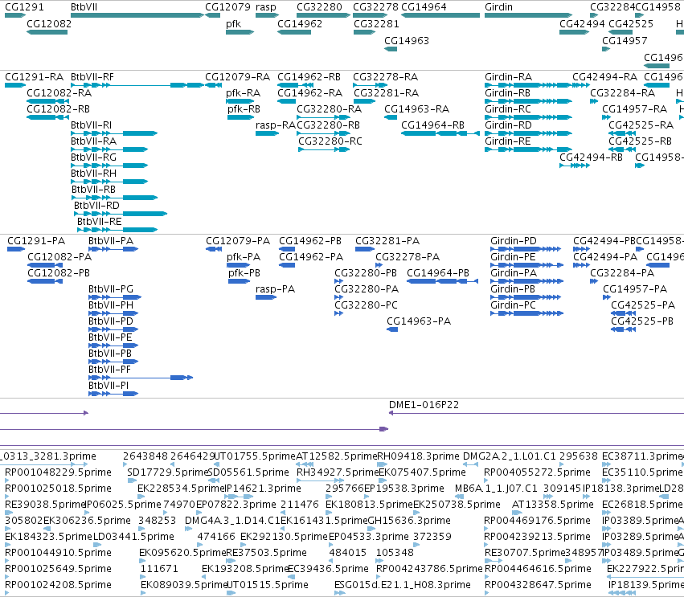
Task: Click the DME1-016P22 clone label
Action: click(x=424, y=405)
